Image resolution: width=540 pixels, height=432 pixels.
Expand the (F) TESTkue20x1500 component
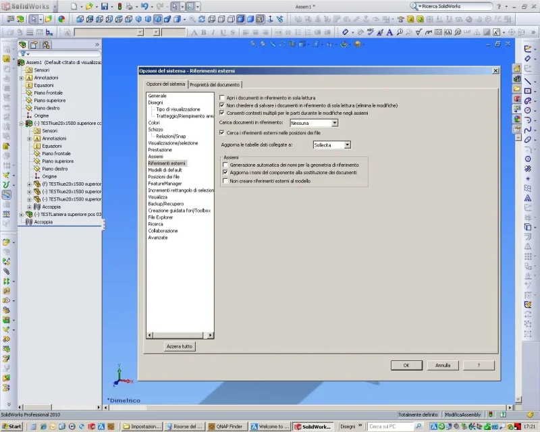(x=29, y=184)
